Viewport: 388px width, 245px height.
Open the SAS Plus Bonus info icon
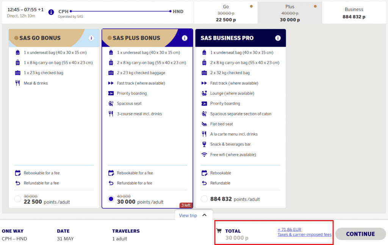(185, 38)
